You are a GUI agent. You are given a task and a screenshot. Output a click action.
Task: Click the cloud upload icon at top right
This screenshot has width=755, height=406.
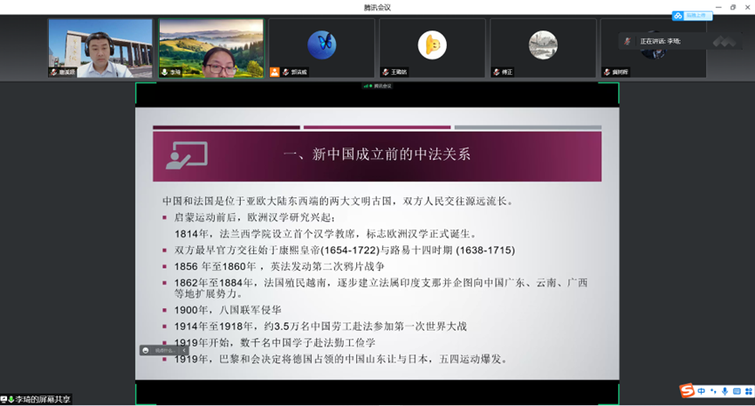678,16
